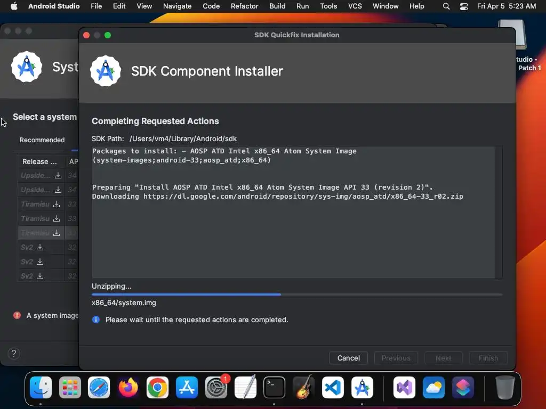
Task: Open the Help menu
Action: pos(416,6)
